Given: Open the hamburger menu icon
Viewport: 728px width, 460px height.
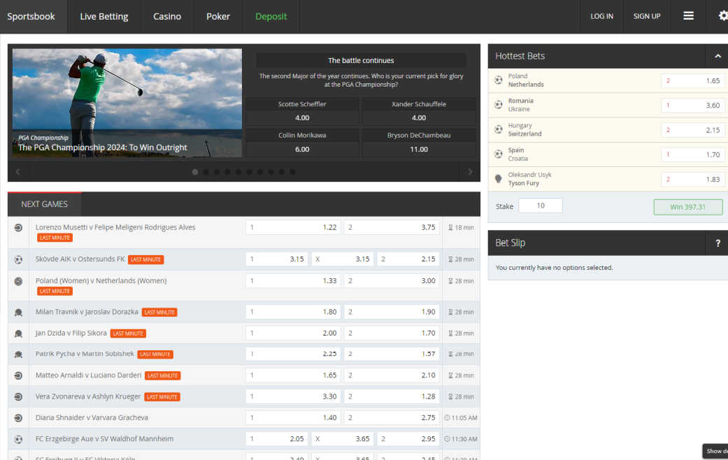Looking at the screenshot, I should coord(689,16).
